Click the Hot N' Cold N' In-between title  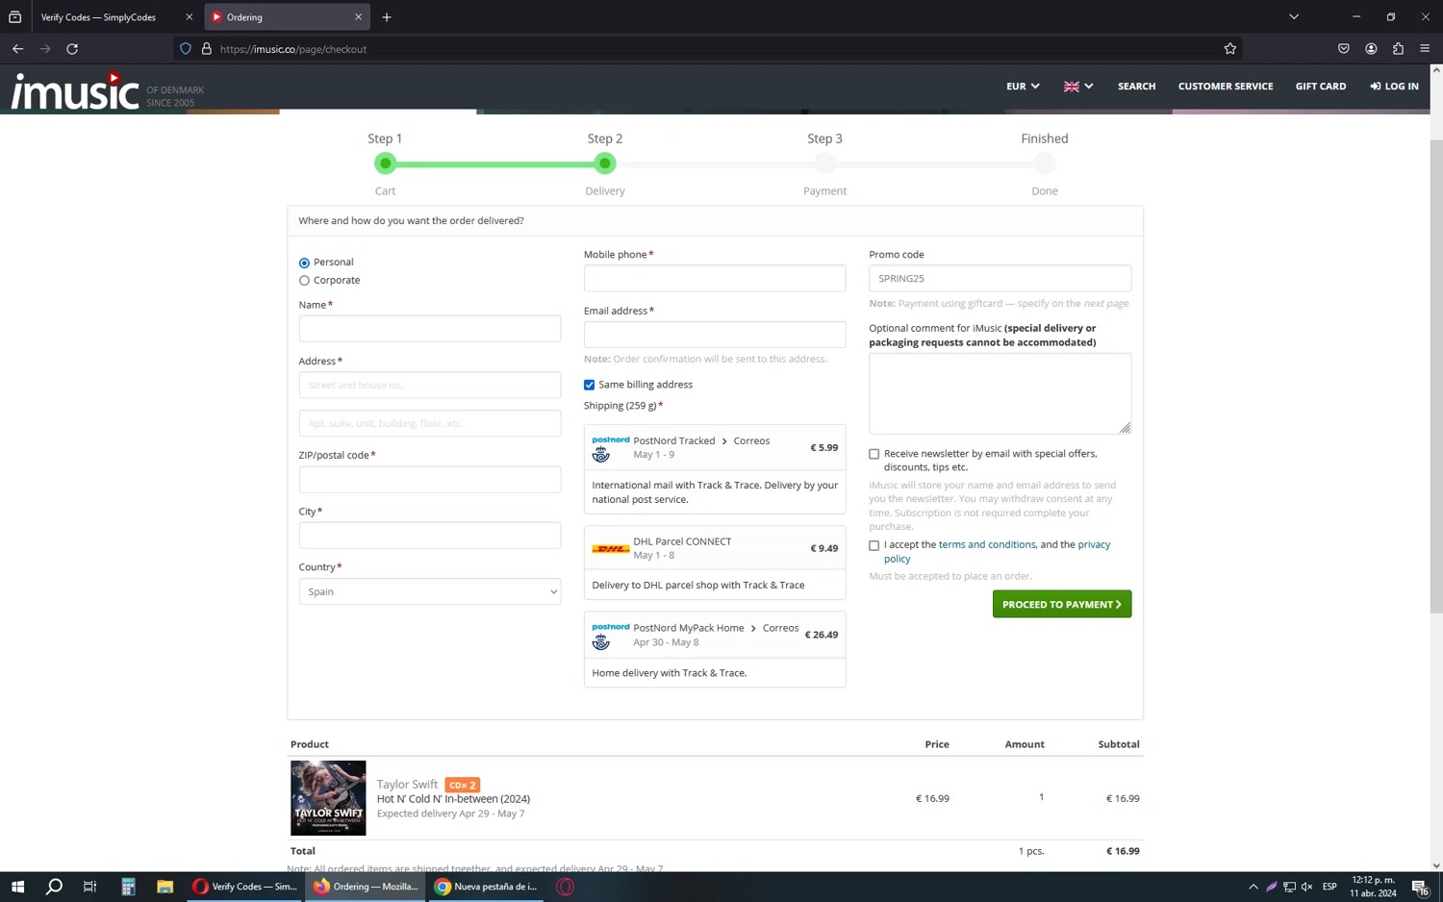point(453,799)
